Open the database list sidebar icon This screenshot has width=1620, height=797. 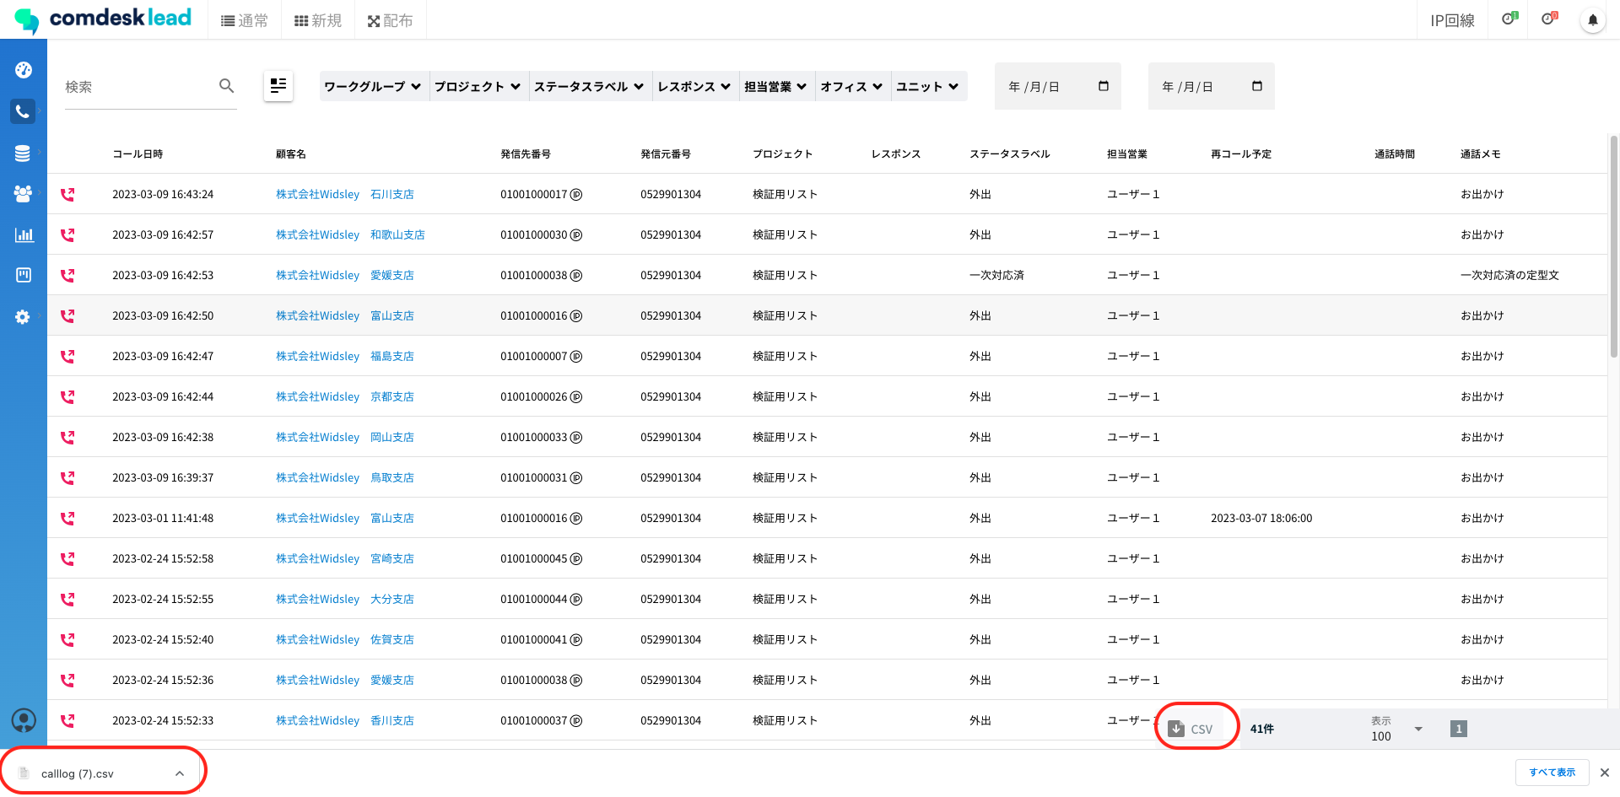click(23, 153)
